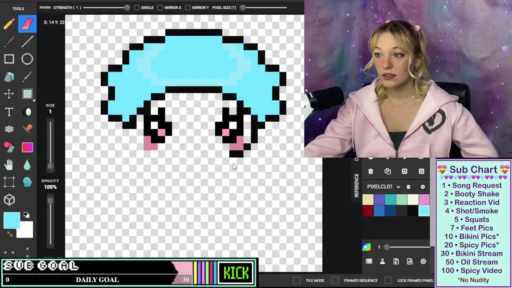Pick the light cyan palette swatch

point(424,211)
